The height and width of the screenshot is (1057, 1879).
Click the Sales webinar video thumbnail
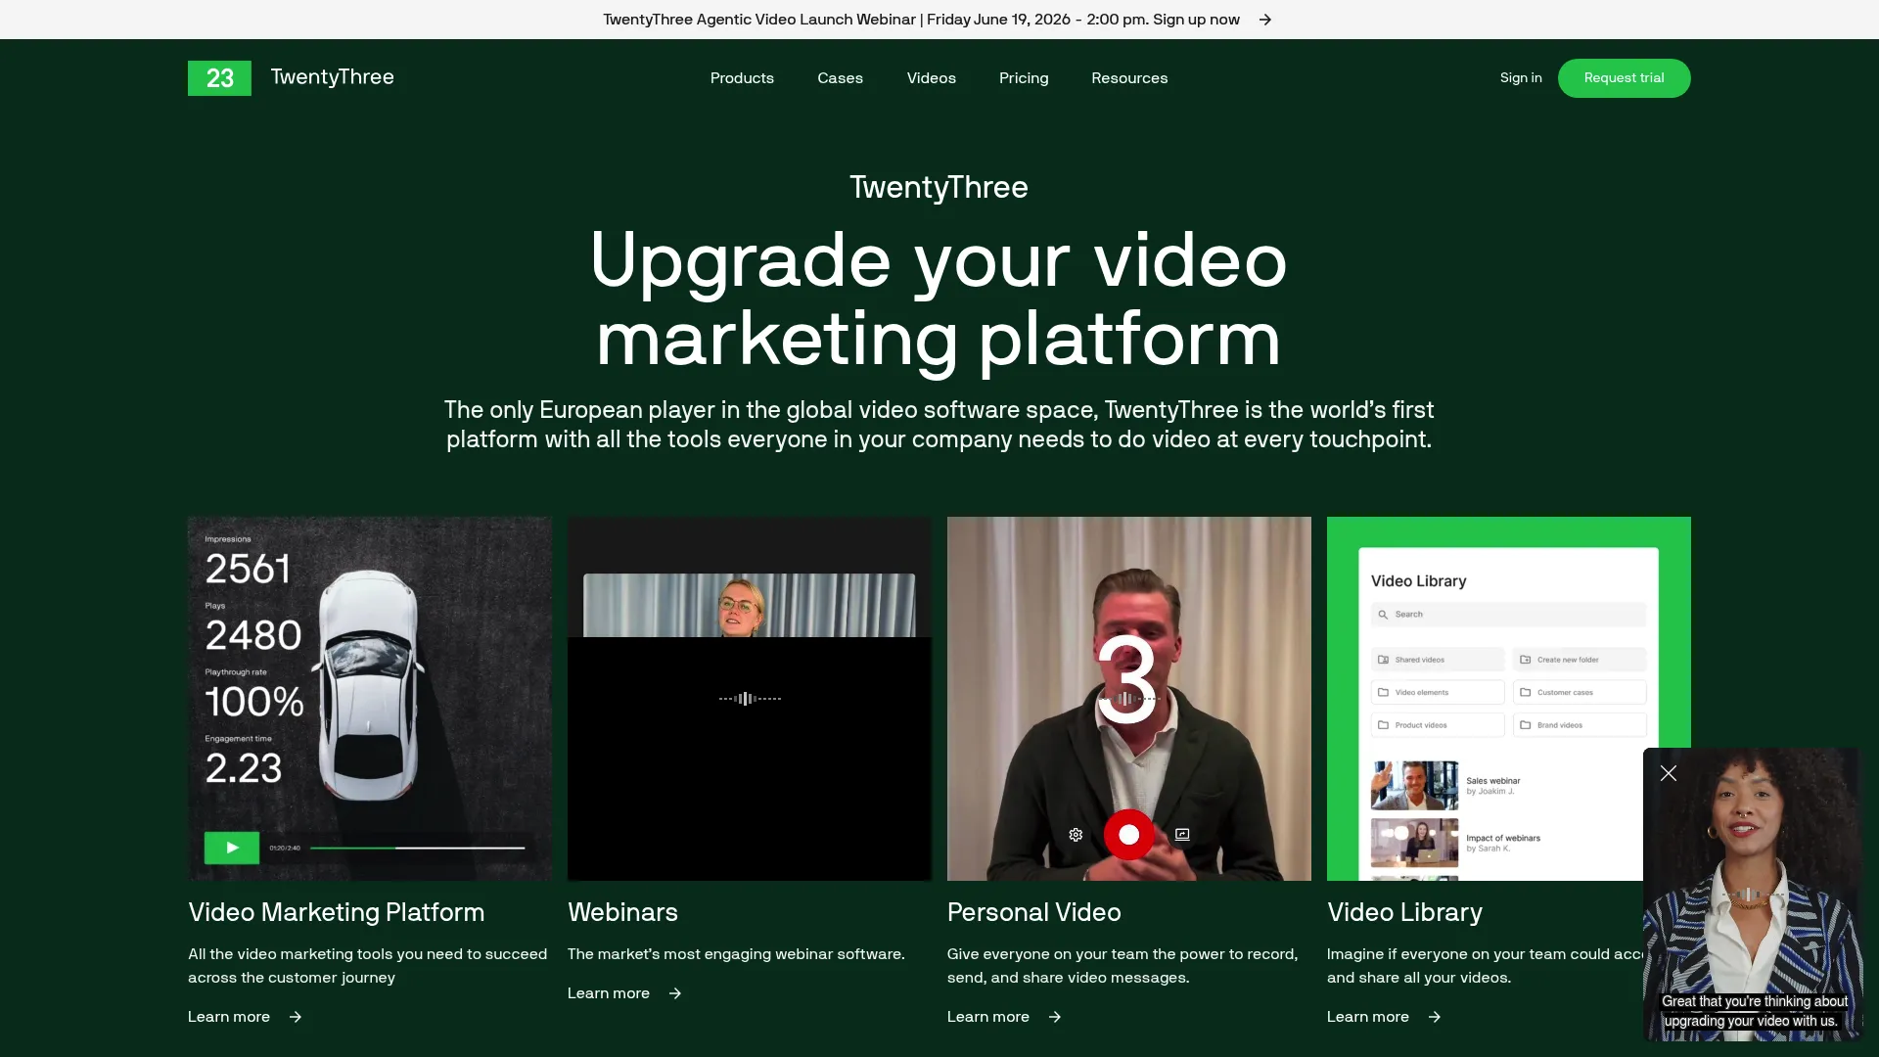[x=1414, y=786]
